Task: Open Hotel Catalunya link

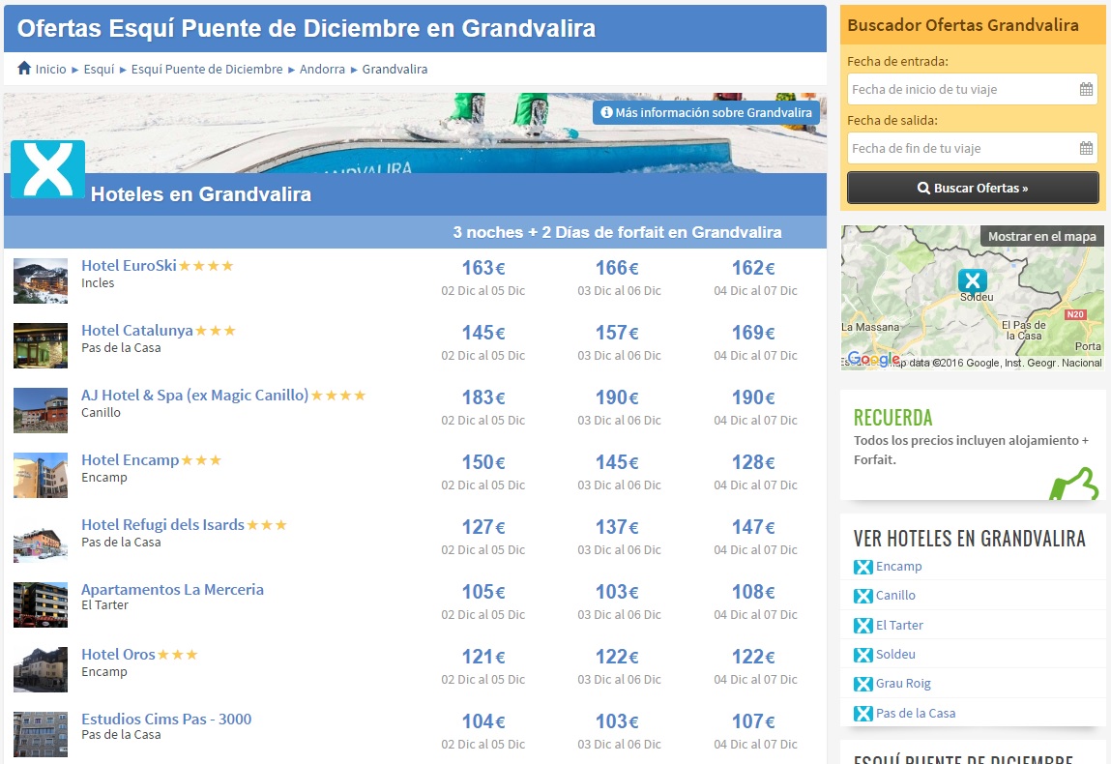Action: pyautogui.click(x=136, y=331)
